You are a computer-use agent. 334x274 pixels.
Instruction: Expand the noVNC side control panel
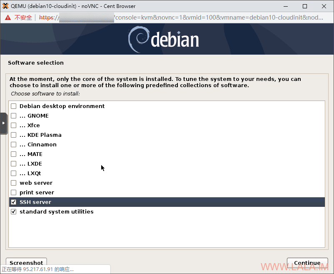coord(3,123)
